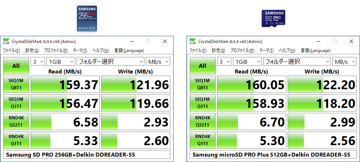The height and width of the screenshot is (162, 360).
Task: Start RND4K Q32T1 test in left window
Action: pos(16,121)
